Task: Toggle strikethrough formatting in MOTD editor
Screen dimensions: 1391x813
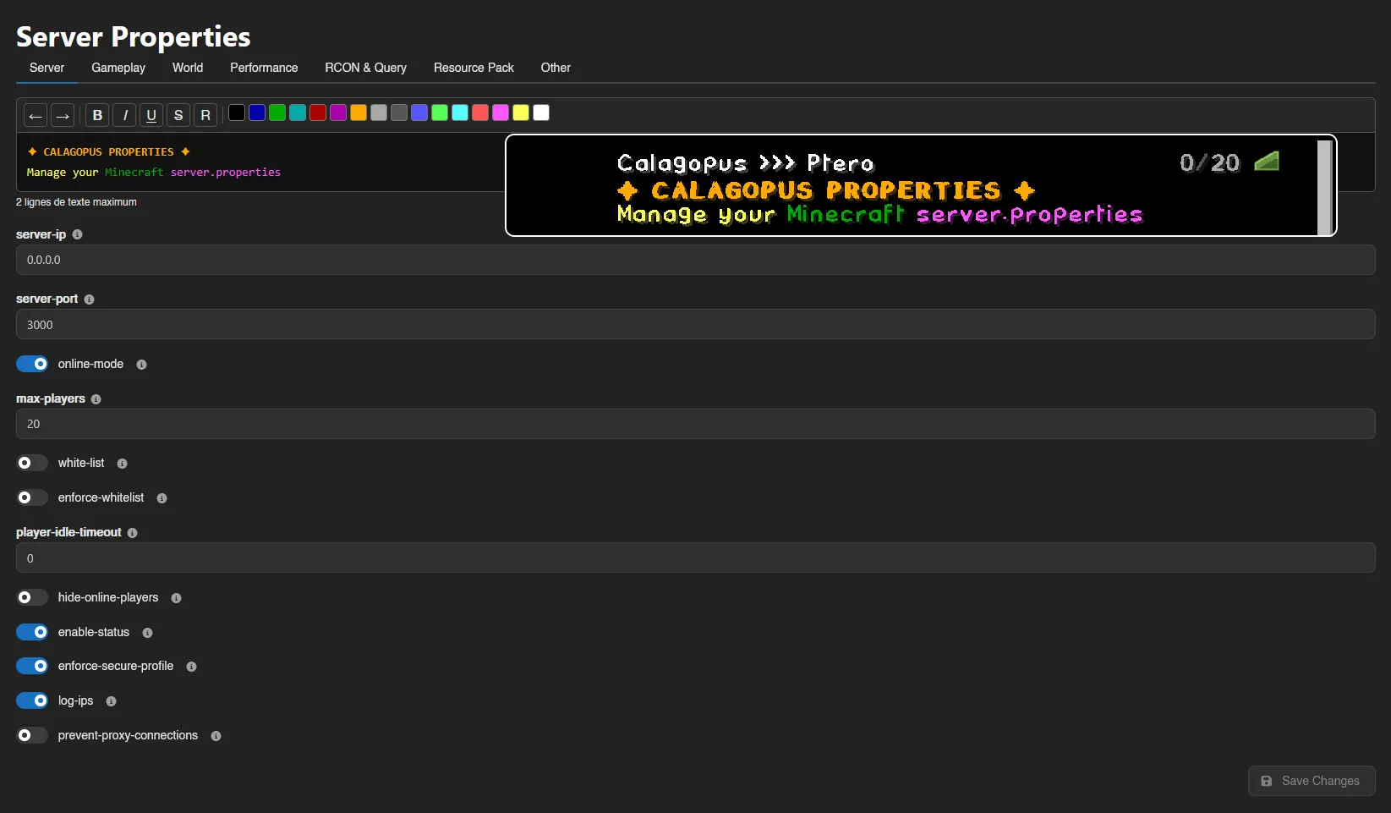Action: (178, 115)
